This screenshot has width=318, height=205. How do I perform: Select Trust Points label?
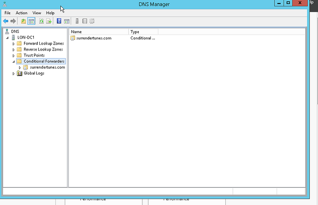pos(34,55)
